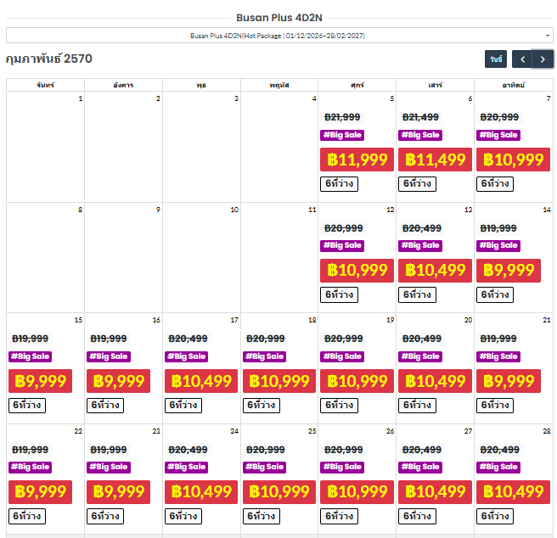Select the ฿9,999 price on day 16
This screenshot has height=538, width=557.
[x=118, y=381]
